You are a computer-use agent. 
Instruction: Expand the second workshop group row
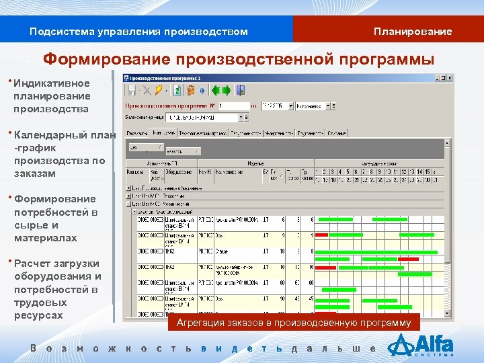pyautogui.click(x=128, y=196)
